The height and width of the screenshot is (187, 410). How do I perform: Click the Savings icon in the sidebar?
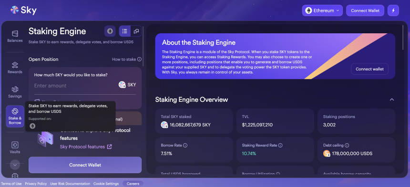pos(15,89)
